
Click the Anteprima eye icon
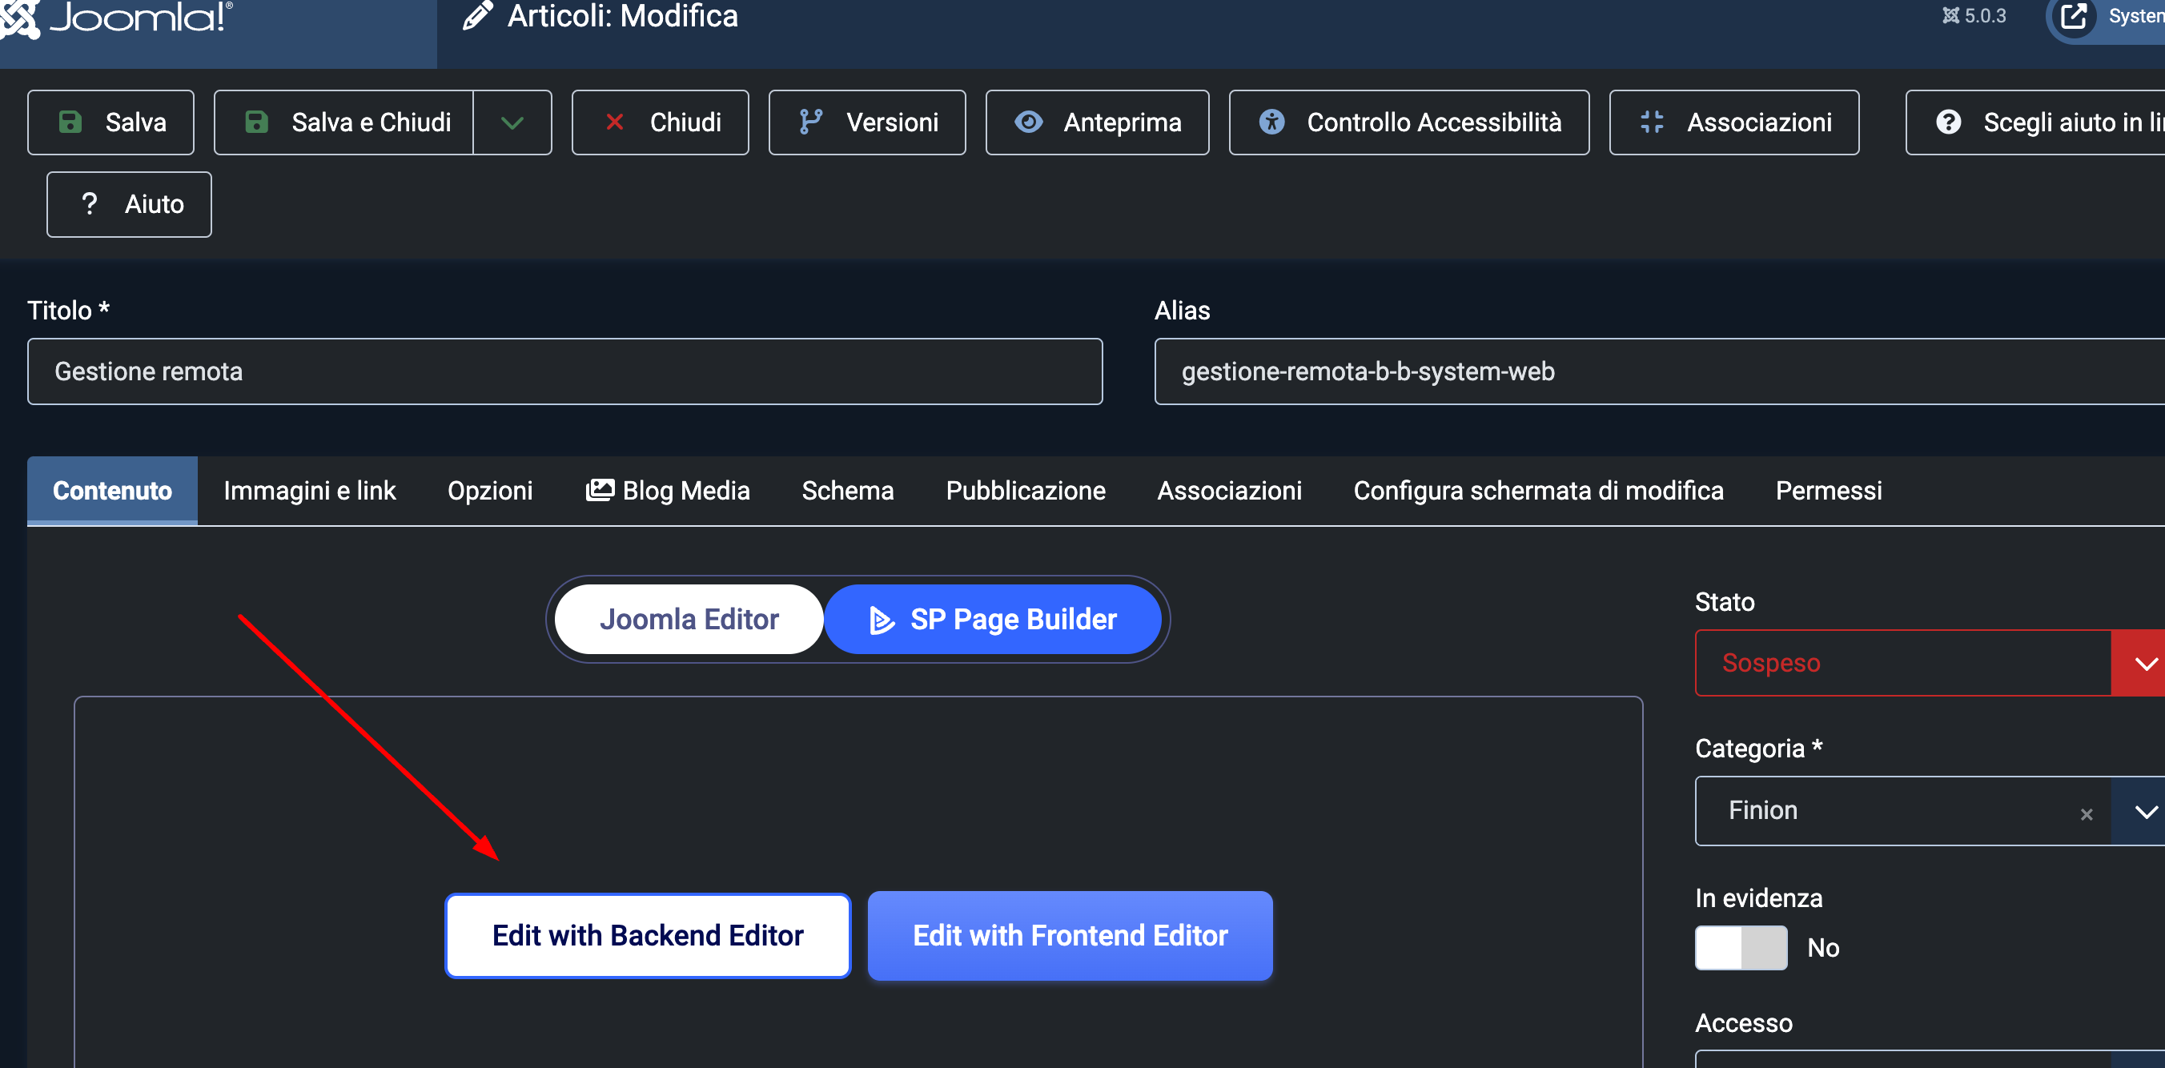[x=1028, y=122]
